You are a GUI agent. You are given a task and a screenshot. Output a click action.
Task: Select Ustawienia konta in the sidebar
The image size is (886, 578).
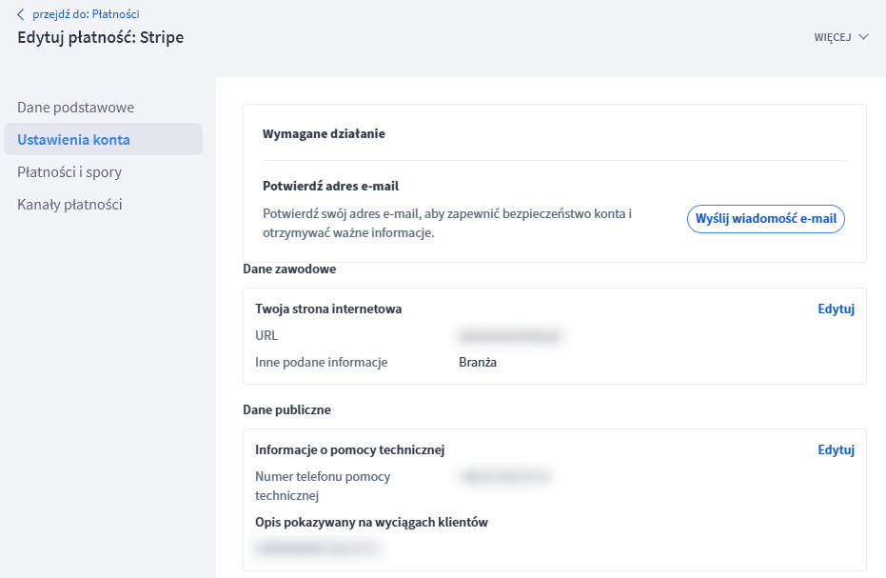[x=73, y=140]
